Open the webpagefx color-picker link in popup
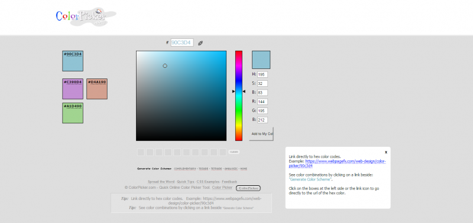Screen dimensions: 473x223 (x=337, y=163)
